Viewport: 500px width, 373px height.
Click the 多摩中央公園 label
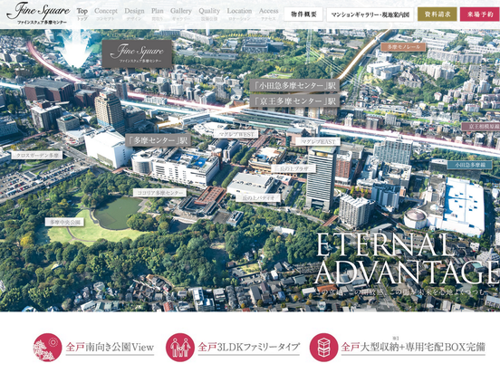click(x=64, y=222)
